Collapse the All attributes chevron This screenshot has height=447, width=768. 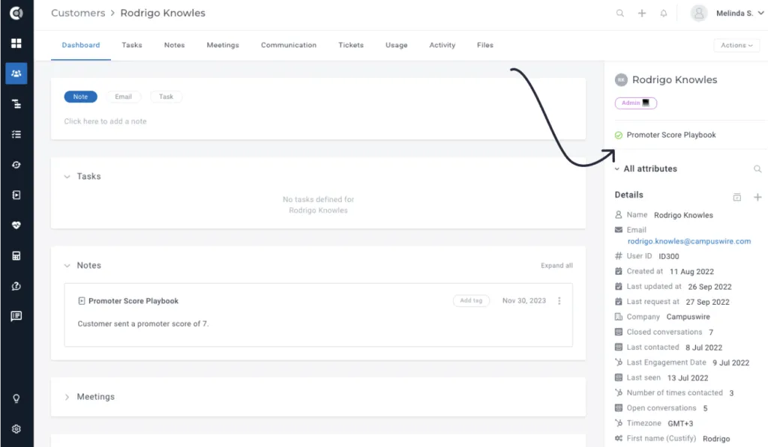(617, 168)
